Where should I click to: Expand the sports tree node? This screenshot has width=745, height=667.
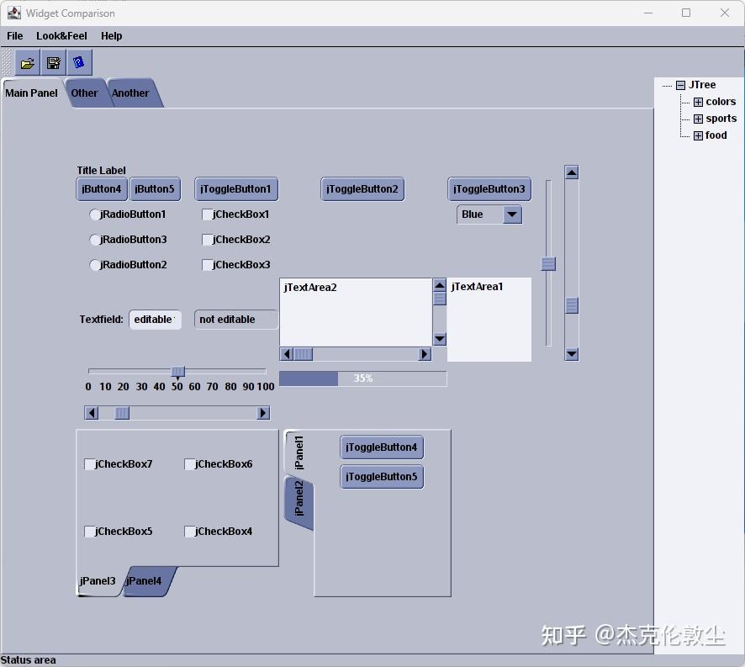[x=699, y=118]
